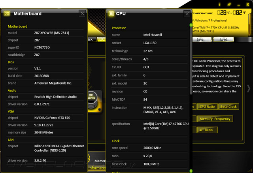Select cores/threads value 4/8
253x173 pixels.
[x=146, y=59]
